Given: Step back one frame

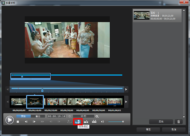Looking at the screenshot, I should (x=26, y=122).
